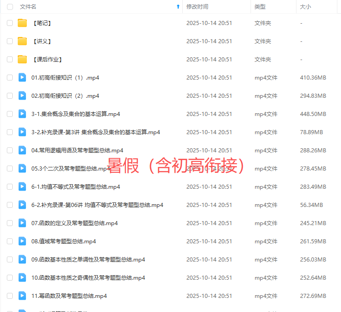Sort list by 修改时间 column header
341x312 pixels.
click(197, 7)
